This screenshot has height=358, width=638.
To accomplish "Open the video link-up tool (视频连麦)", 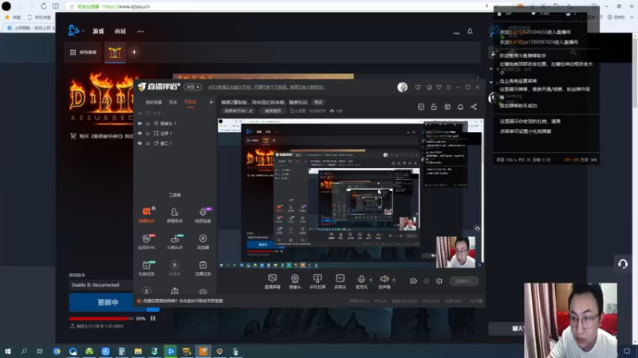I will tap(203, 214).
